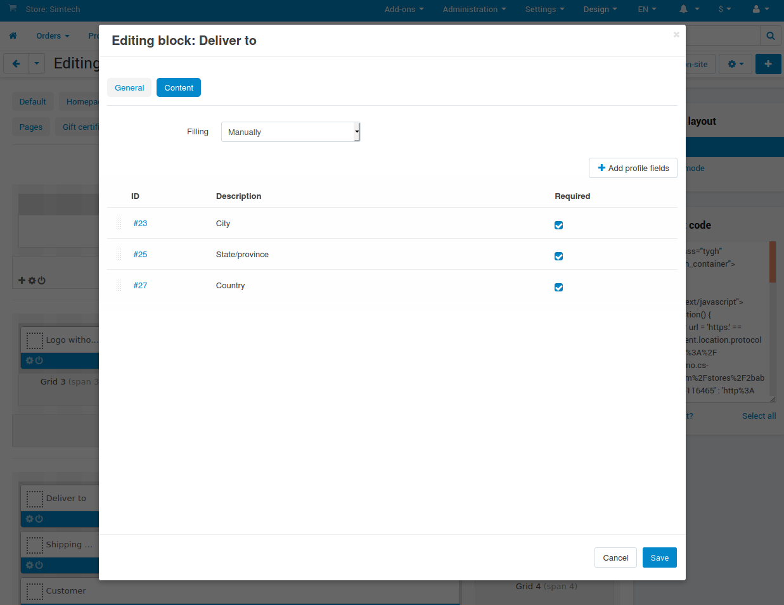Click the search magnifier icon
784x605 pixels.
771,36
